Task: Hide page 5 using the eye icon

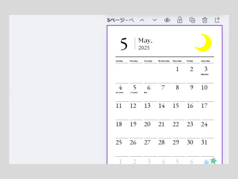Action: pyautogui.click(x=167, y=20)
